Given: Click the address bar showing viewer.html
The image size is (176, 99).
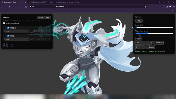Looking at the screenshot, I should pyautogui.click(x=88, y=7).
